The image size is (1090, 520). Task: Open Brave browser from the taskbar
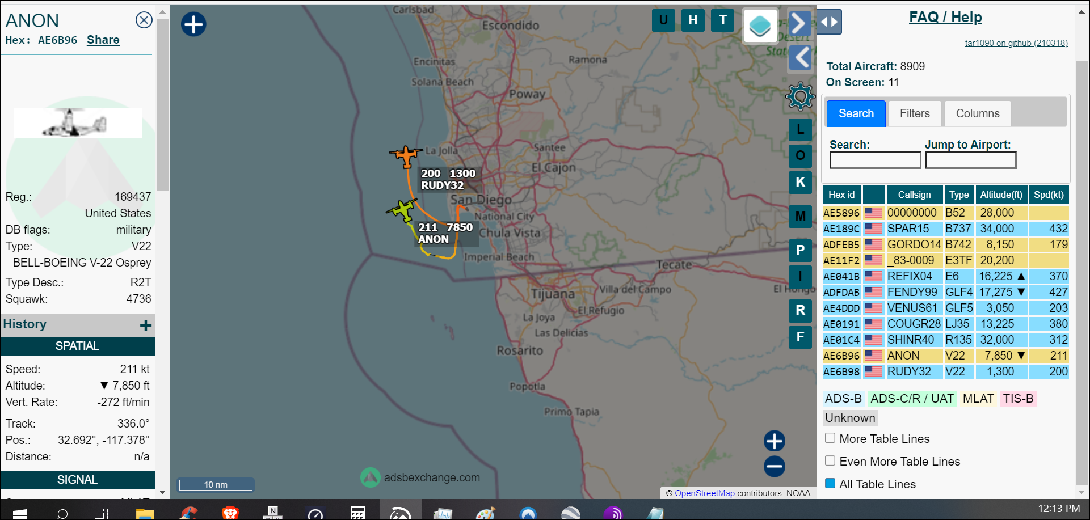230,513
